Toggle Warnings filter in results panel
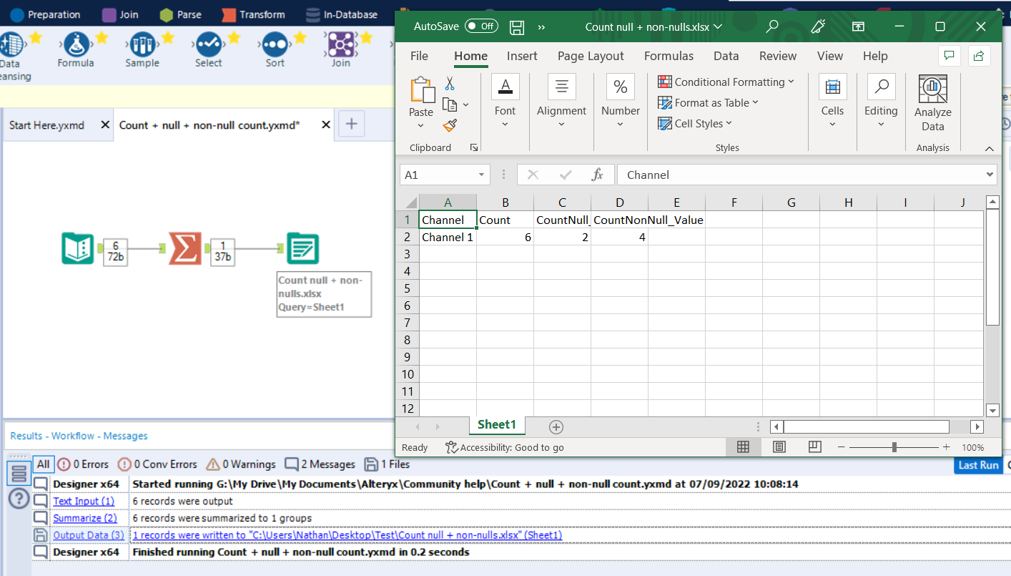 240,464
